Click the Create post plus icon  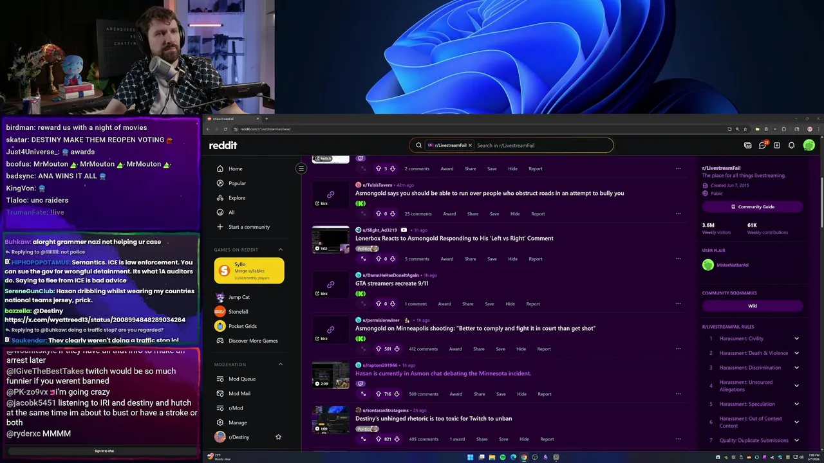(x=777, y=145)
